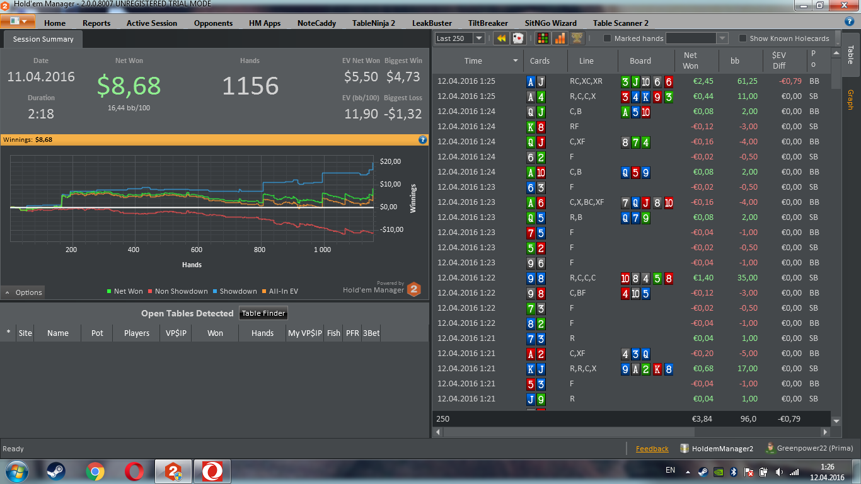This screenshot has width=861, height=484.
Task: Select the hand row with RC,XC,XR line
Action: [632, 81]
